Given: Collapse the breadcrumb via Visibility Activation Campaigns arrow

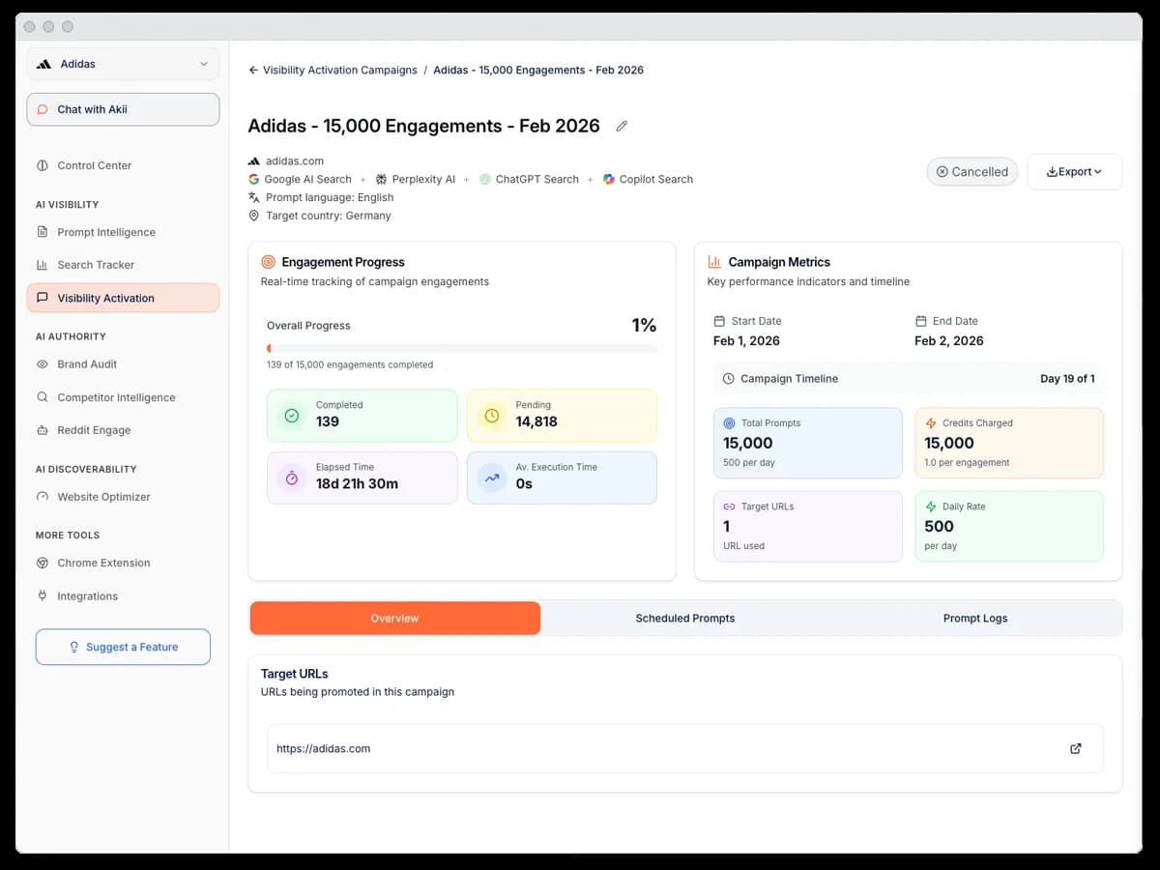Looking at the screenshot, I should point(251,70).
